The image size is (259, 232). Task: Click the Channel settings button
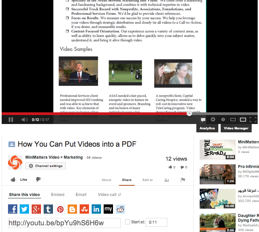click(45, 166)
